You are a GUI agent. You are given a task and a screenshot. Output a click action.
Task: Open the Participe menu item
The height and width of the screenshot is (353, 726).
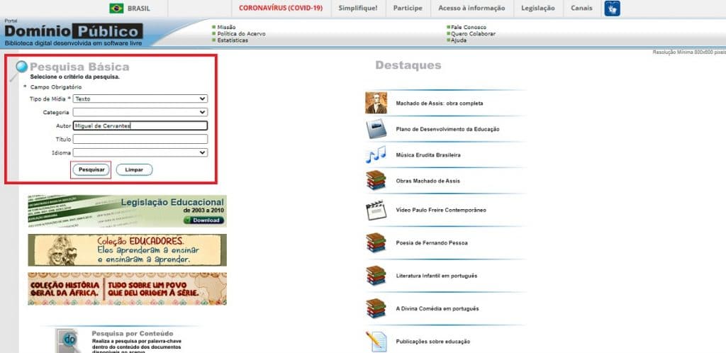click(408, 9)
